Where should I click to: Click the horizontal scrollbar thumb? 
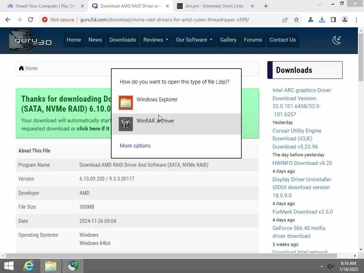coord(171,256)
